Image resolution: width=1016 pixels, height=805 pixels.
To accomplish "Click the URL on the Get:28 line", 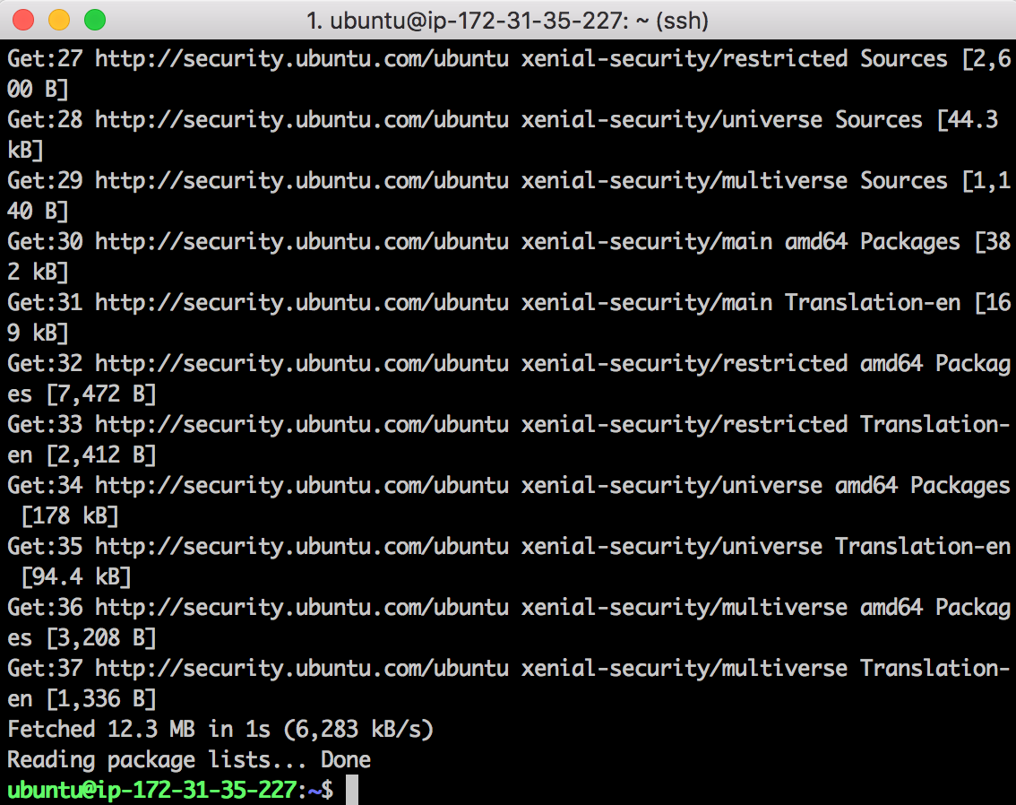I will [x=302, y=120].
